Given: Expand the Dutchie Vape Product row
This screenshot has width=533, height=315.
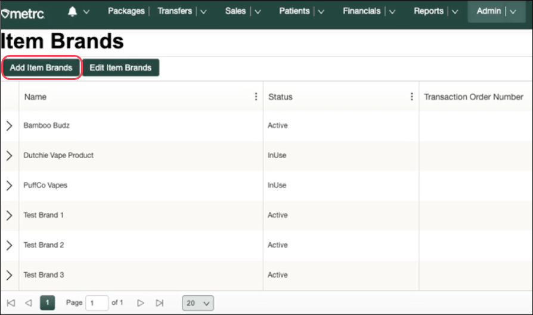Looking at the screenshot, I should click(9, 156).
